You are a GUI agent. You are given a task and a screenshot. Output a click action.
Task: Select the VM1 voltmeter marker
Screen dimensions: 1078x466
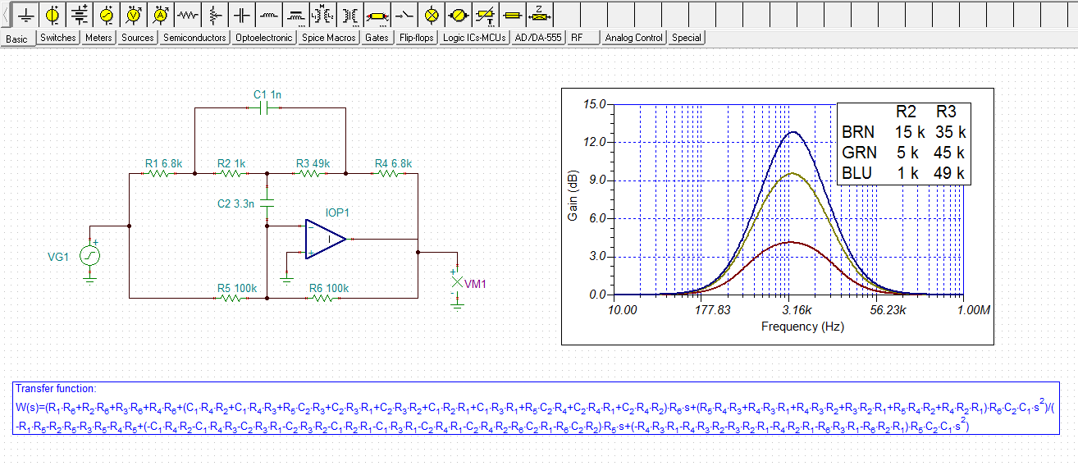click(x=457, y=282)
